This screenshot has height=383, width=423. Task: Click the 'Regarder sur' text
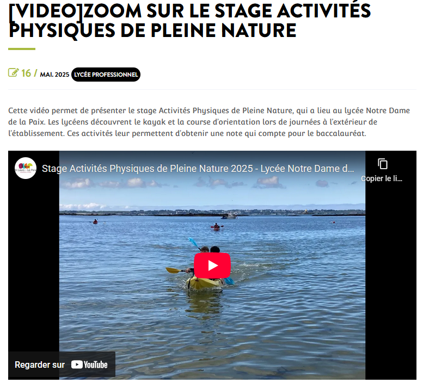pos(40,365)
